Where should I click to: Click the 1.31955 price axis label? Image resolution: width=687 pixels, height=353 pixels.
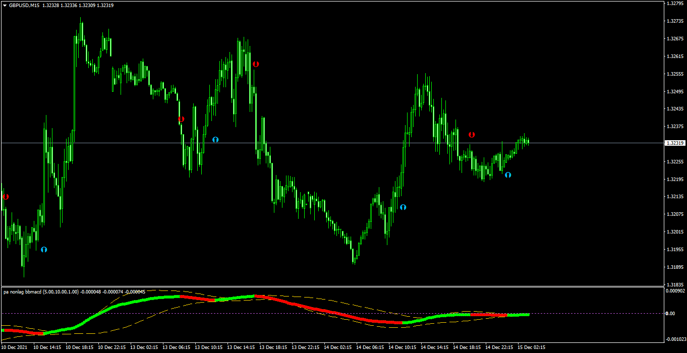[x=674, y=250]
